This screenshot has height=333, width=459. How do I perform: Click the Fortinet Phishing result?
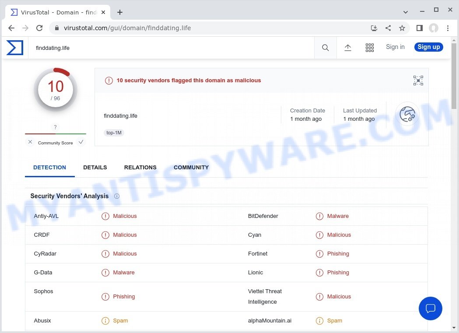pyautogui.click(x=338, y=254)
